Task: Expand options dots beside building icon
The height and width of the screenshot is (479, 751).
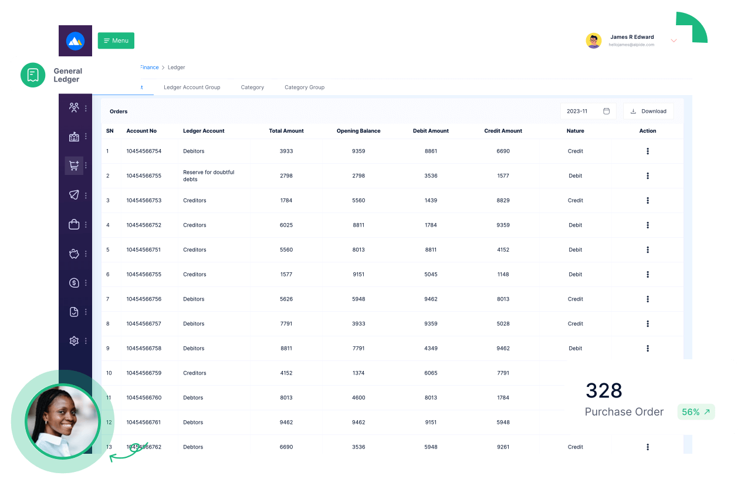Action: (x=86, y=137)
